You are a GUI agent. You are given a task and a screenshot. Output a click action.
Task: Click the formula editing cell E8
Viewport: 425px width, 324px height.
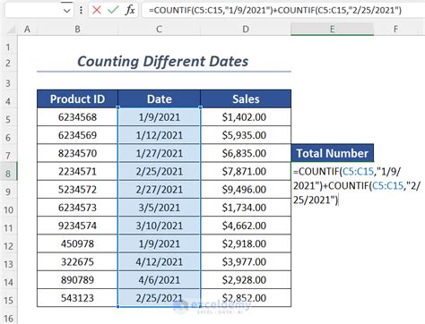pyautogui.click(x=357, y=185)
